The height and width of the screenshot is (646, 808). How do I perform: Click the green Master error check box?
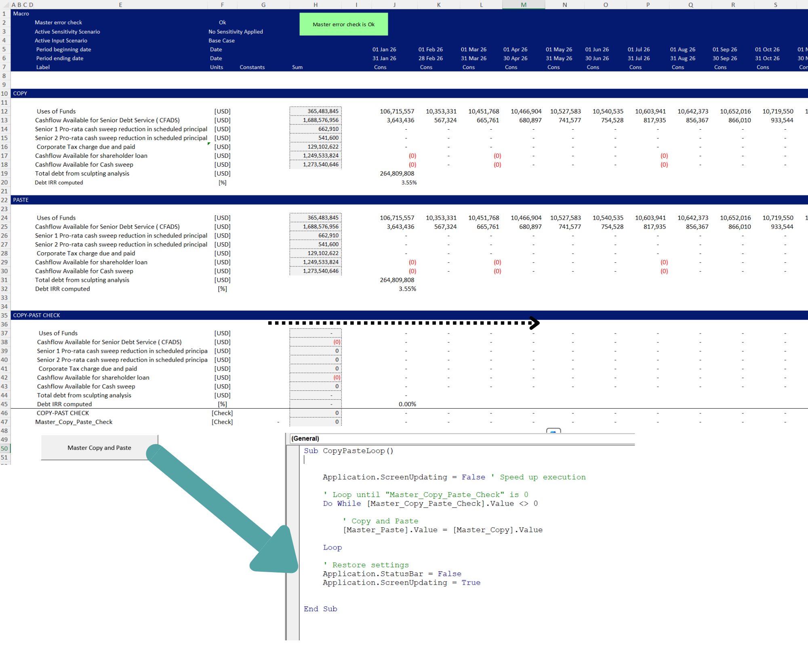(343, 24)
